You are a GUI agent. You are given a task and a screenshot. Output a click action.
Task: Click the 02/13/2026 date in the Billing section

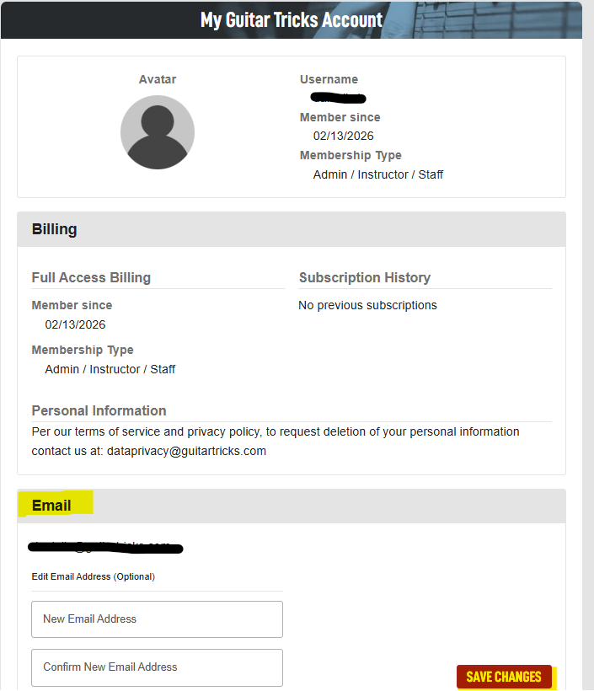75,324
